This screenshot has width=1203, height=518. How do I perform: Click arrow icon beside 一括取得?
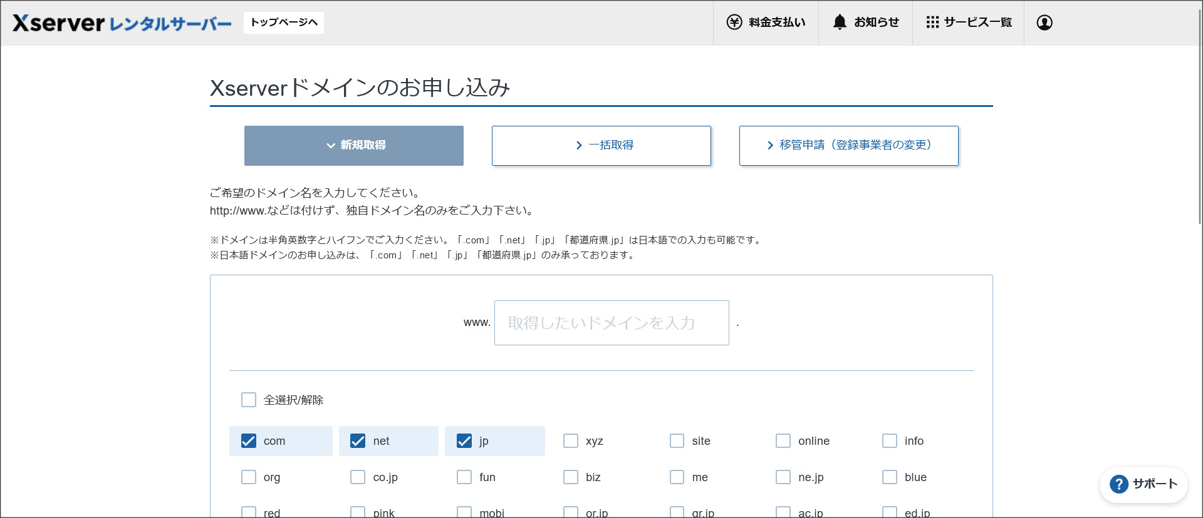point(579,145)
